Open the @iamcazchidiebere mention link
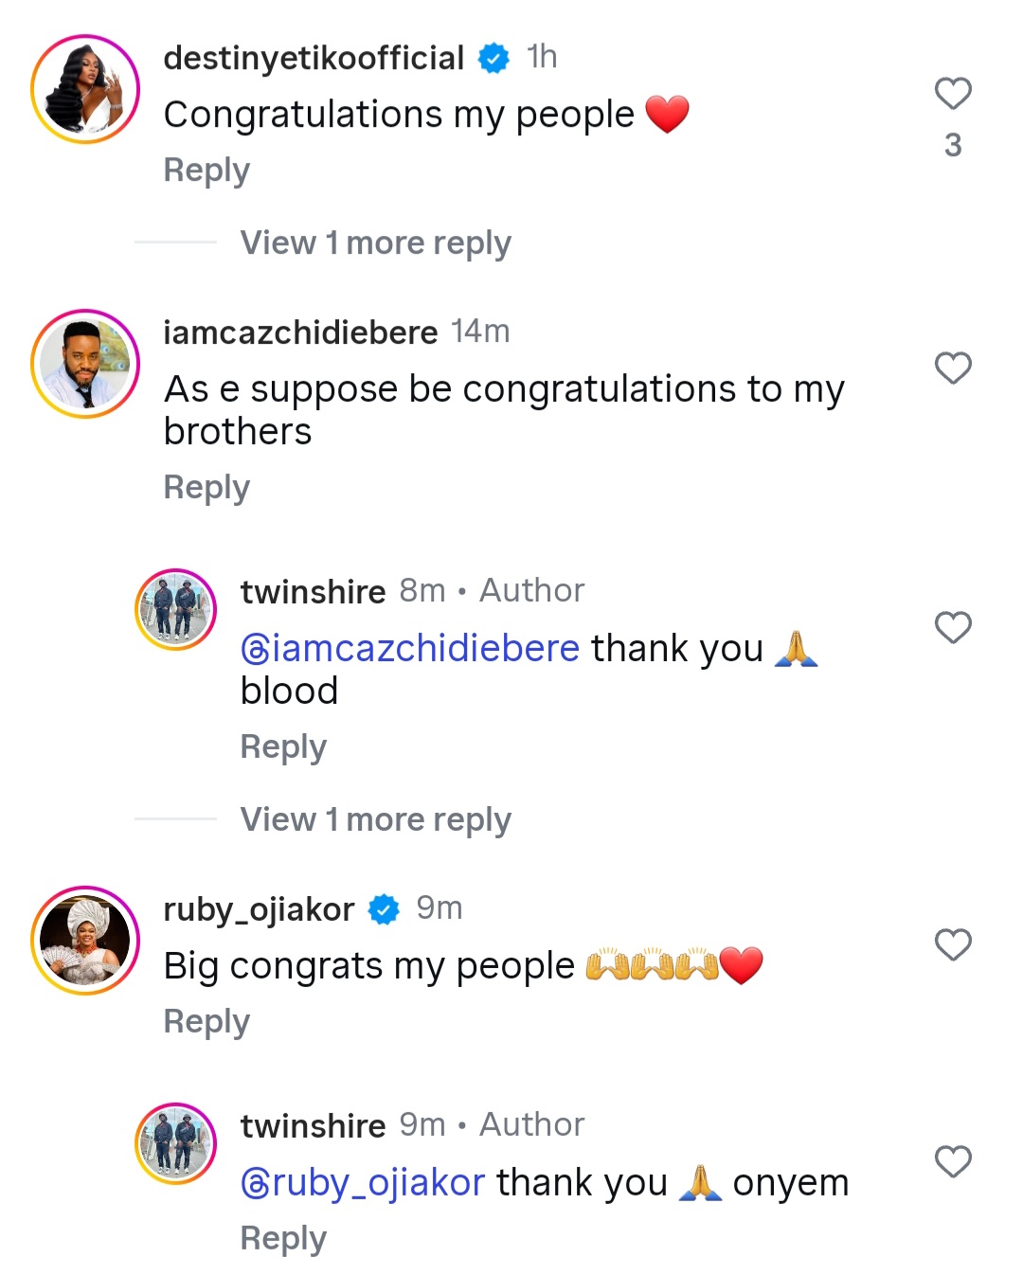Image resolution: width=1023 pixels, height=1275 pixels. (x=409, y=648)
